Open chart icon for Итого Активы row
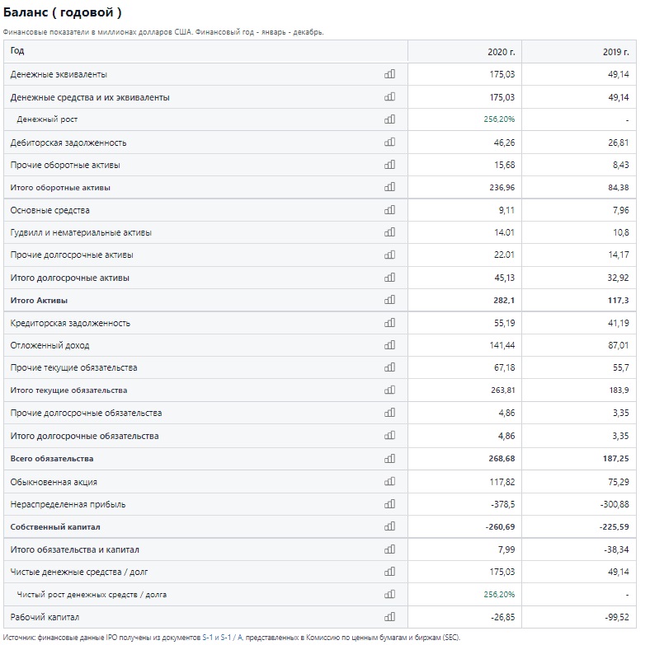650x645 pixels. pos(389,299)
